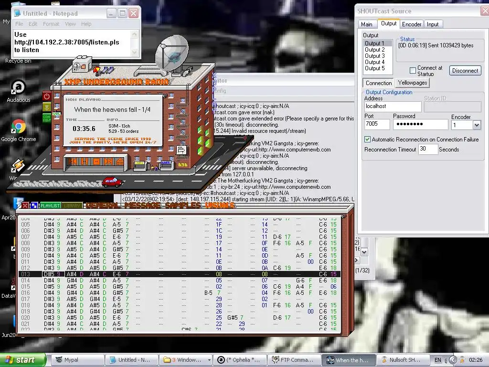
Task: Open the Format menu in Notepad
Action: point(51,24)
